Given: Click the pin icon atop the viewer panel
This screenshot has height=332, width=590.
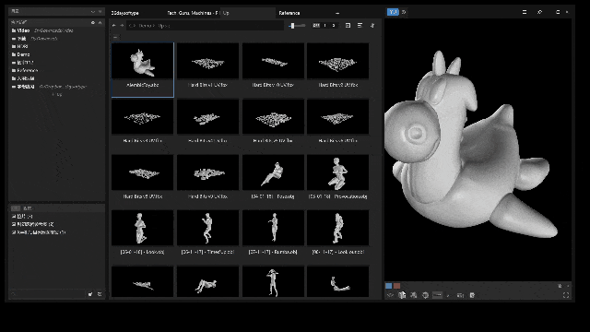Looking at the screenshot, I should click(x=540, y=12).
